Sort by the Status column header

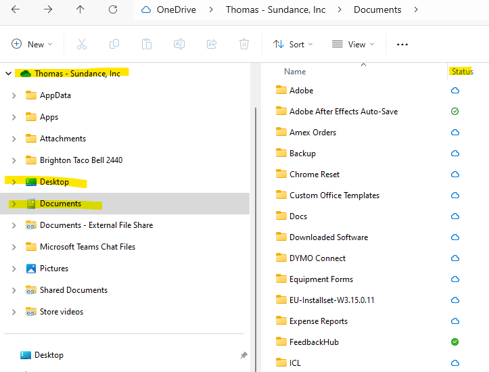pos(463,72)
